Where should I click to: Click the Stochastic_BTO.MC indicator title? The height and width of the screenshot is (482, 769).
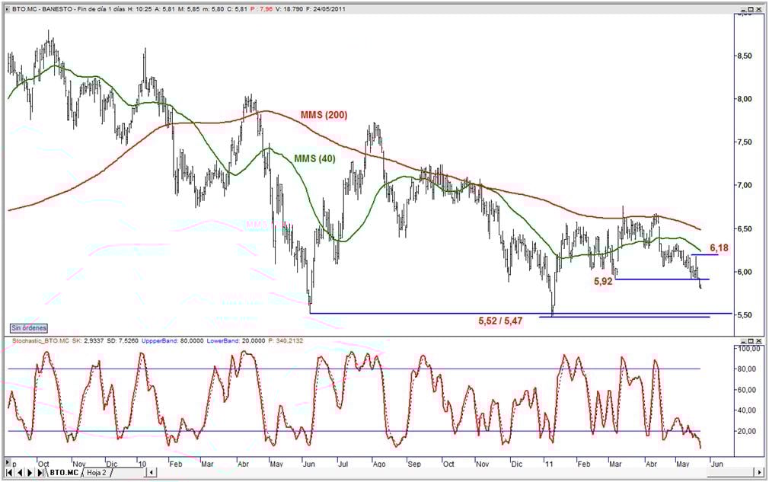point(40,340)
